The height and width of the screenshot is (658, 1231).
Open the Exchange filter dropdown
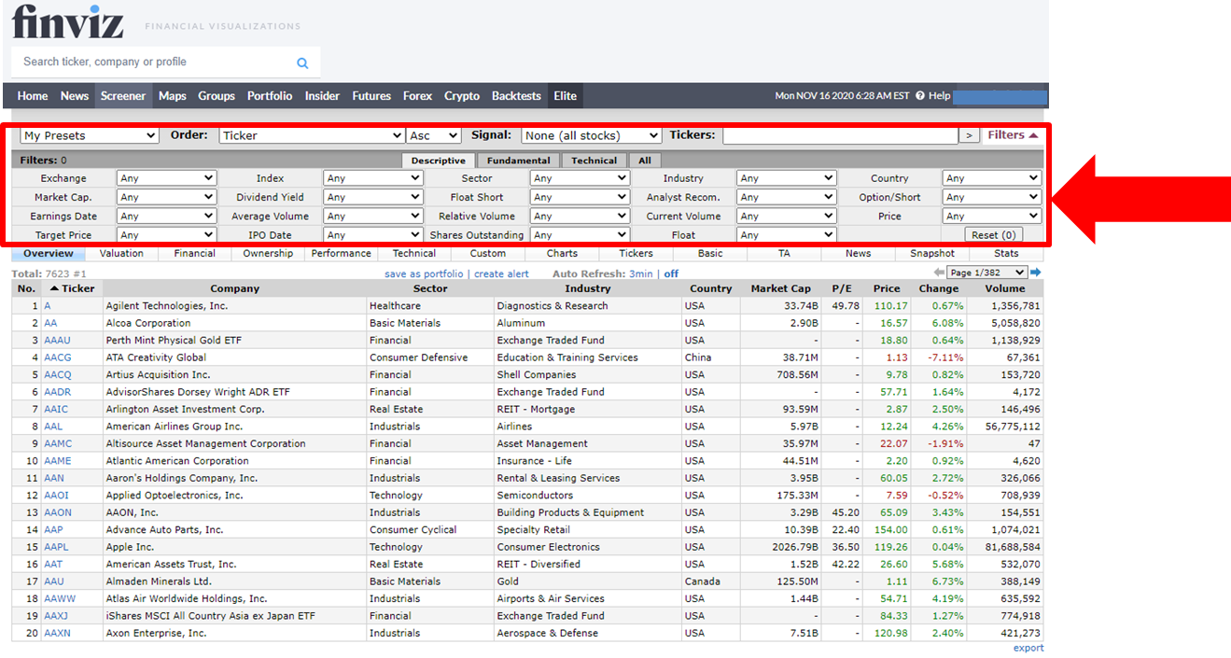(166, 178)
